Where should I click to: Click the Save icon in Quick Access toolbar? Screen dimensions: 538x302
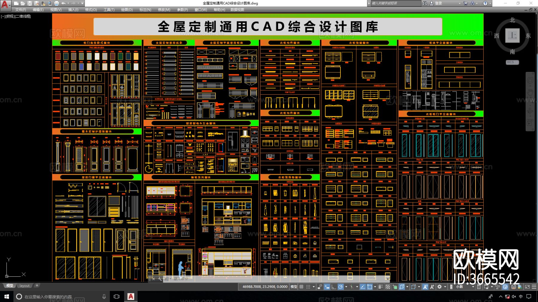(x=30, y=3)
